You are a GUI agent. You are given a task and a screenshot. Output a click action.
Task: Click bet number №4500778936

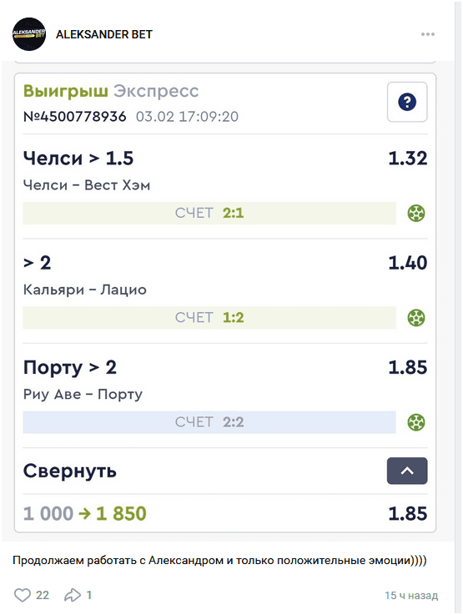[75, 117]
